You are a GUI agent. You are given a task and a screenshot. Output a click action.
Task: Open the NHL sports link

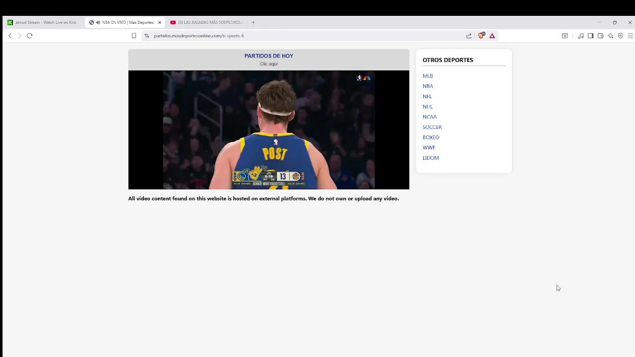coord(428,107)
